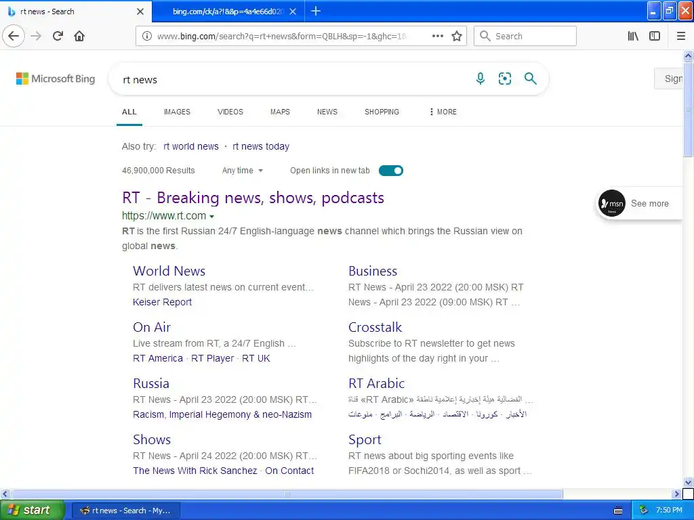Viewport: 694px width, 520px height.
Task: Open the Library icon in toolbar
Action: coord(633,37)
